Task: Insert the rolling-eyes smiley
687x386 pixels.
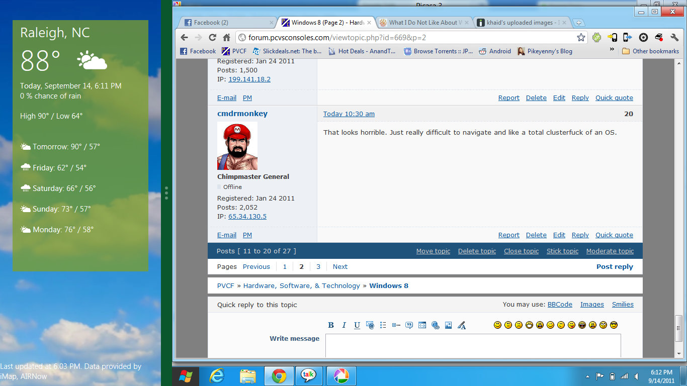Action: (603, 325)
